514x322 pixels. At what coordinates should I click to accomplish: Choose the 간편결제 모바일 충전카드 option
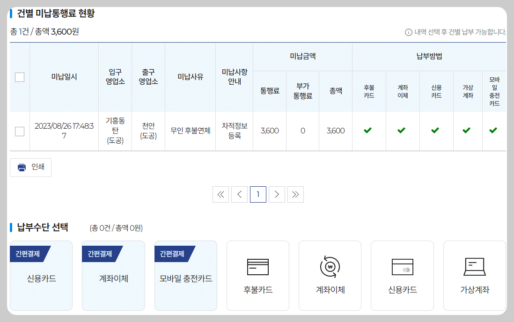(185, 275)
